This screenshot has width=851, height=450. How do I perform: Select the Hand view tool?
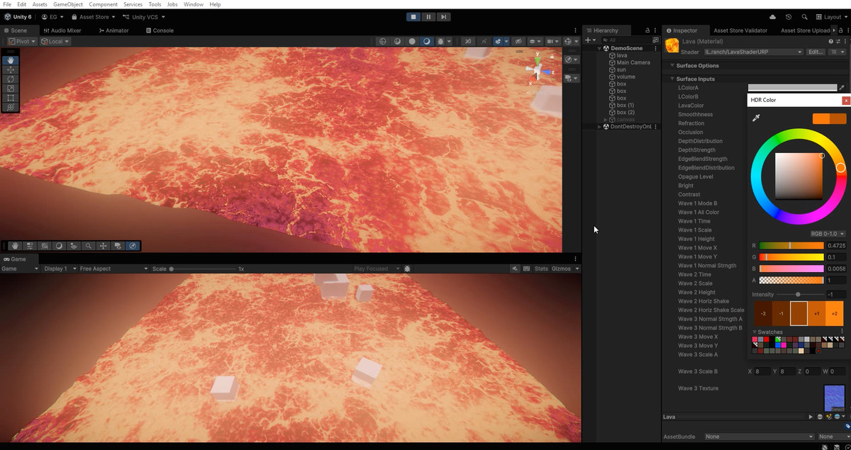pyautogui.click(x=11, y=60)
